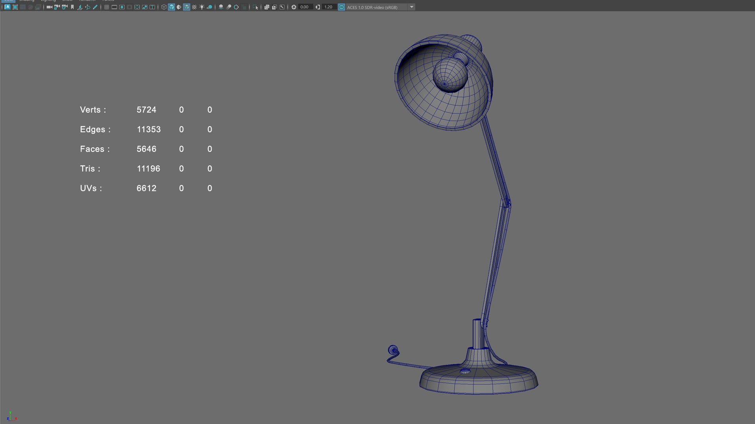
Task: Click the Safe Title icon
Action: coord(152,7)
